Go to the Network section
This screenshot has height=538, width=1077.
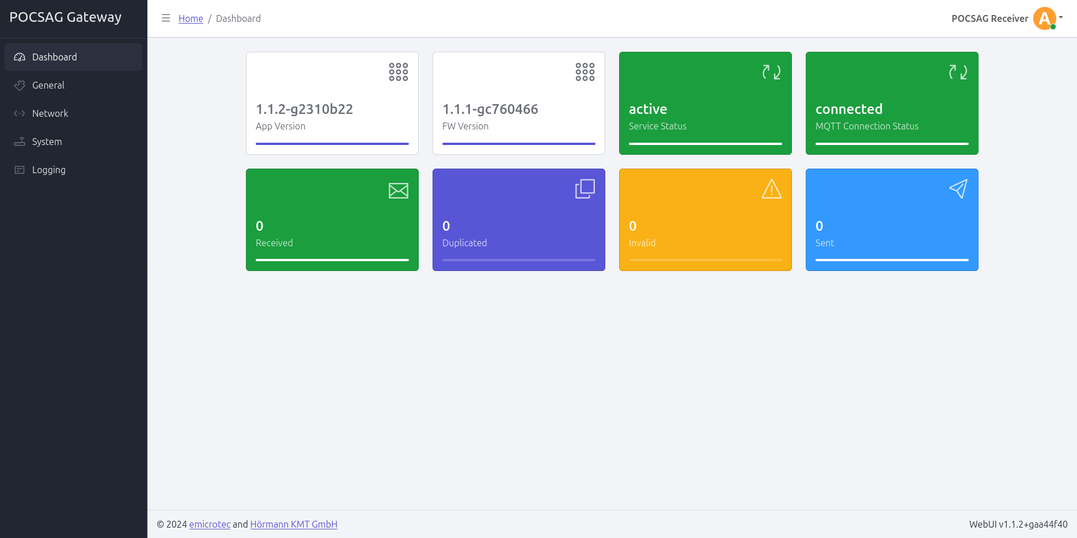coord(50,113)
